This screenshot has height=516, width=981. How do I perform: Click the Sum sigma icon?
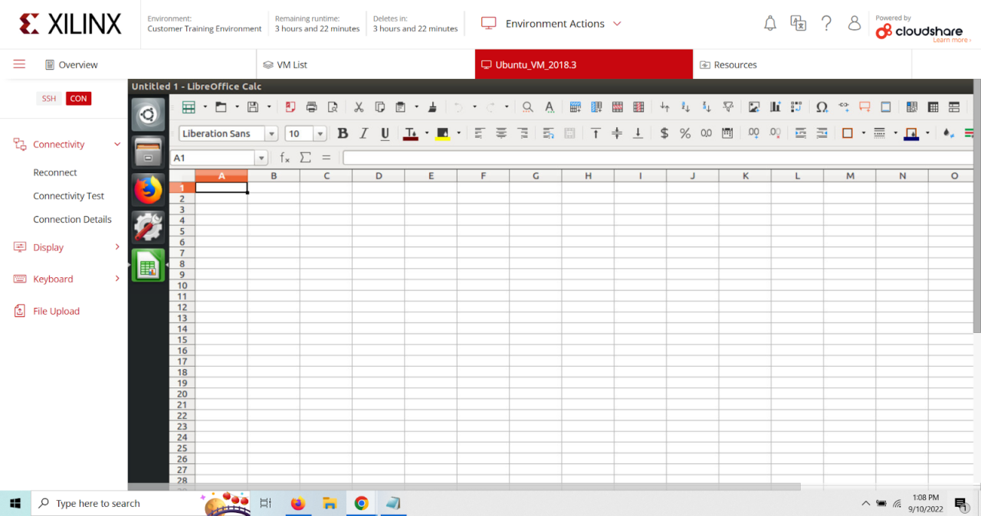[x=305, y=158]
